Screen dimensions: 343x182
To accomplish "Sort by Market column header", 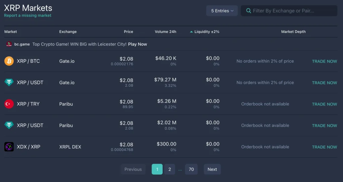I will (10, 32).
